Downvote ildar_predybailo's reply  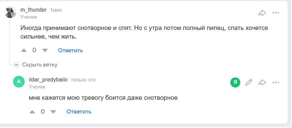53,112
